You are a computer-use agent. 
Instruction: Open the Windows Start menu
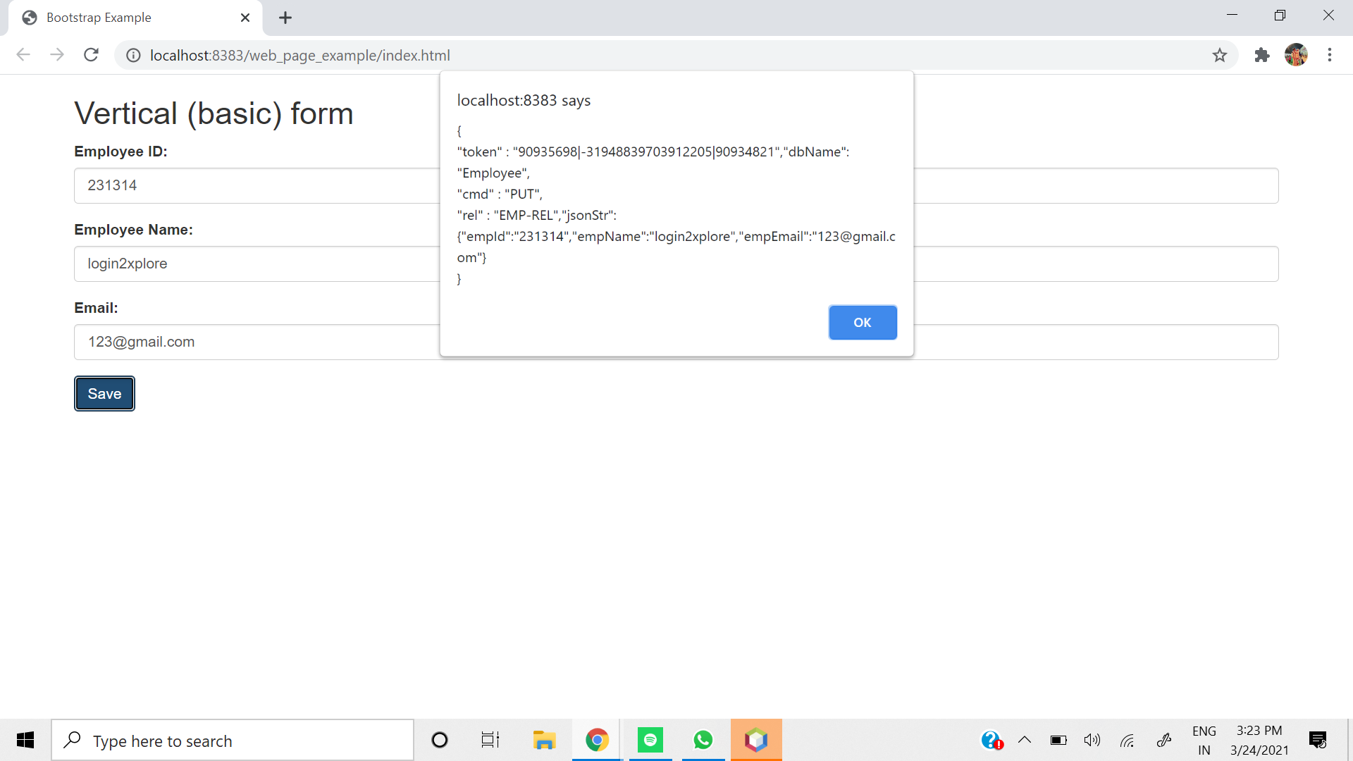pyautogui.click(x=25, y=740)
